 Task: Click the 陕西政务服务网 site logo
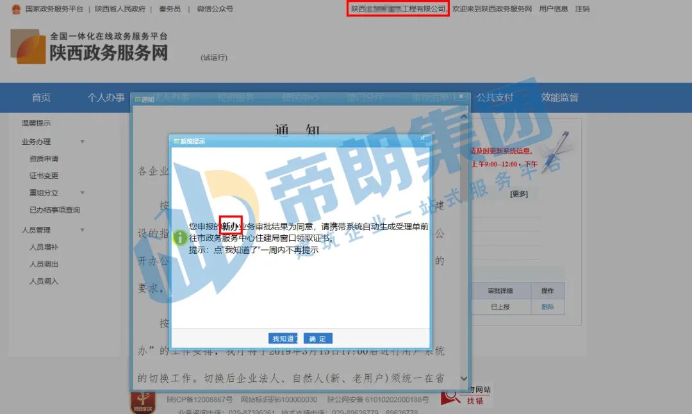point(89,47)
